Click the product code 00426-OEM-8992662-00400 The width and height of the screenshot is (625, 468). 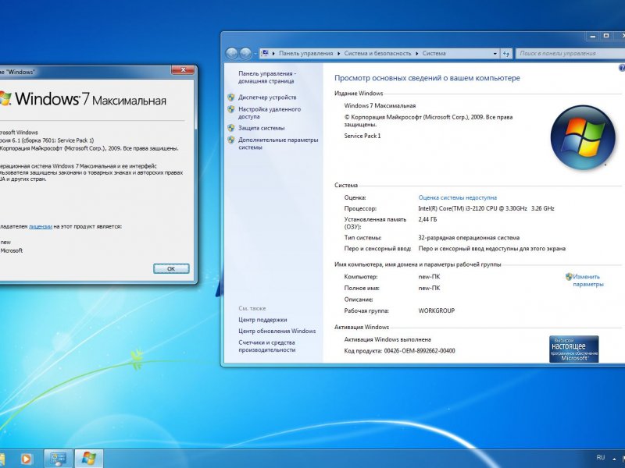tap(420, 350)
